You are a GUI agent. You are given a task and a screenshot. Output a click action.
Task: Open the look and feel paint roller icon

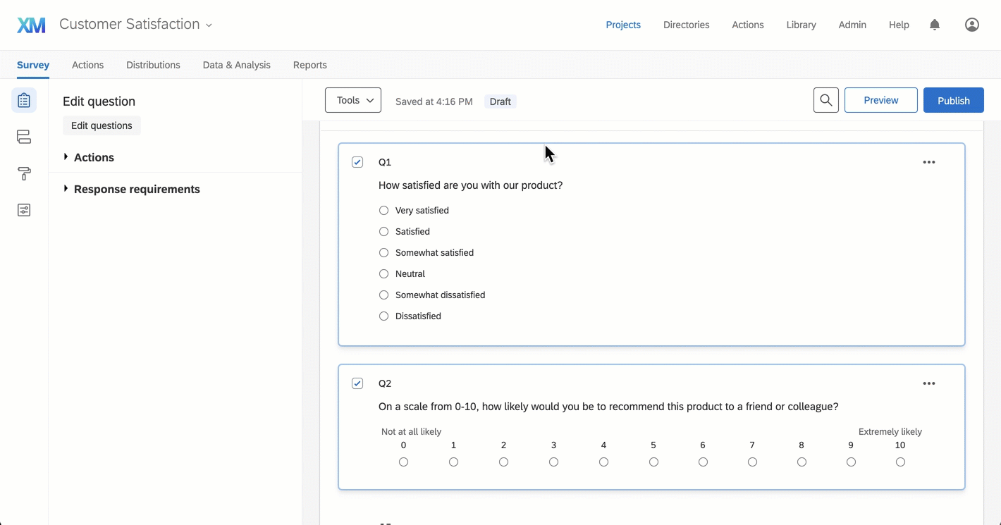click(x=24, y=173)
